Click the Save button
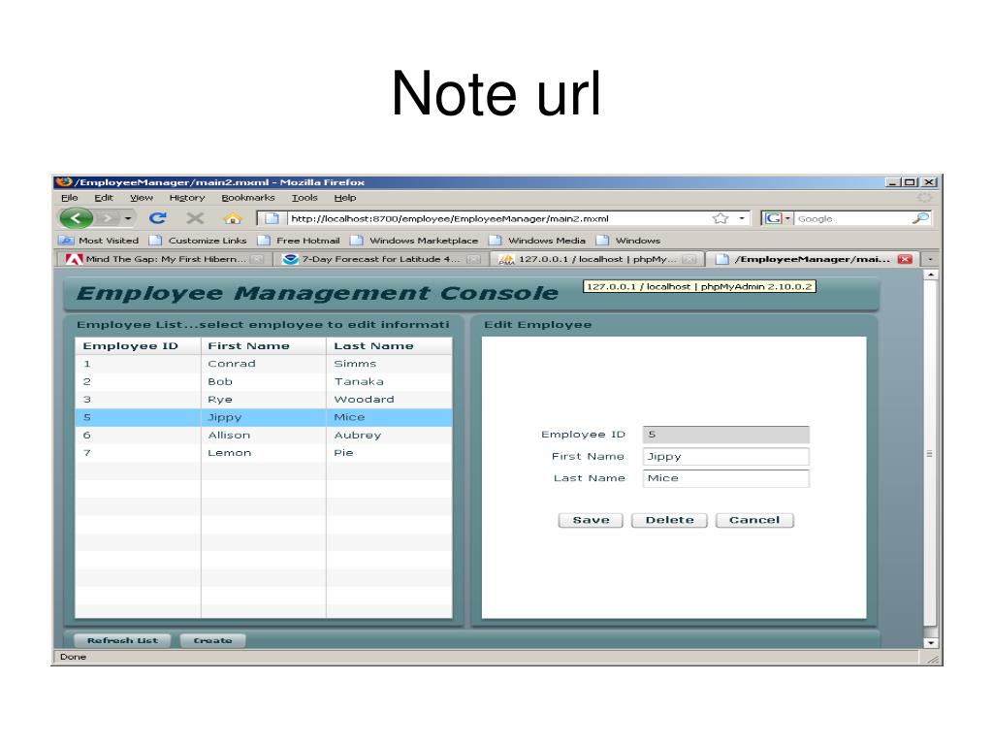Viewport: 993px width, 745px height. point(591,520)
